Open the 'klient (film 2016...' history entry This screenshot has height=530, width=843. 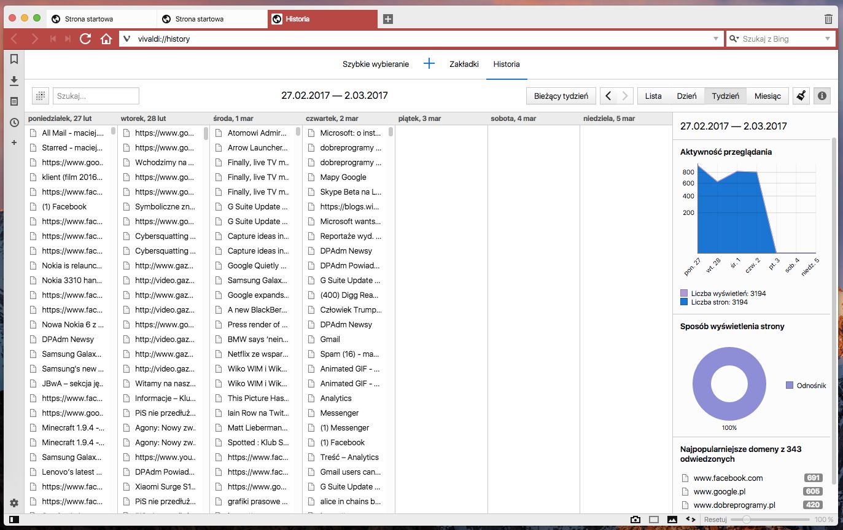(68, 177)
